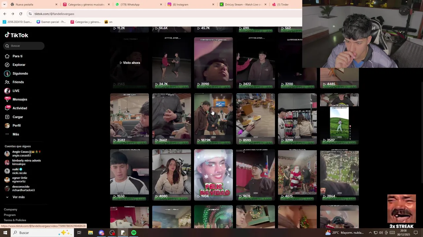423x237 pixels.
Task: Open the video with 24.7K views
Action: point(172,63)
